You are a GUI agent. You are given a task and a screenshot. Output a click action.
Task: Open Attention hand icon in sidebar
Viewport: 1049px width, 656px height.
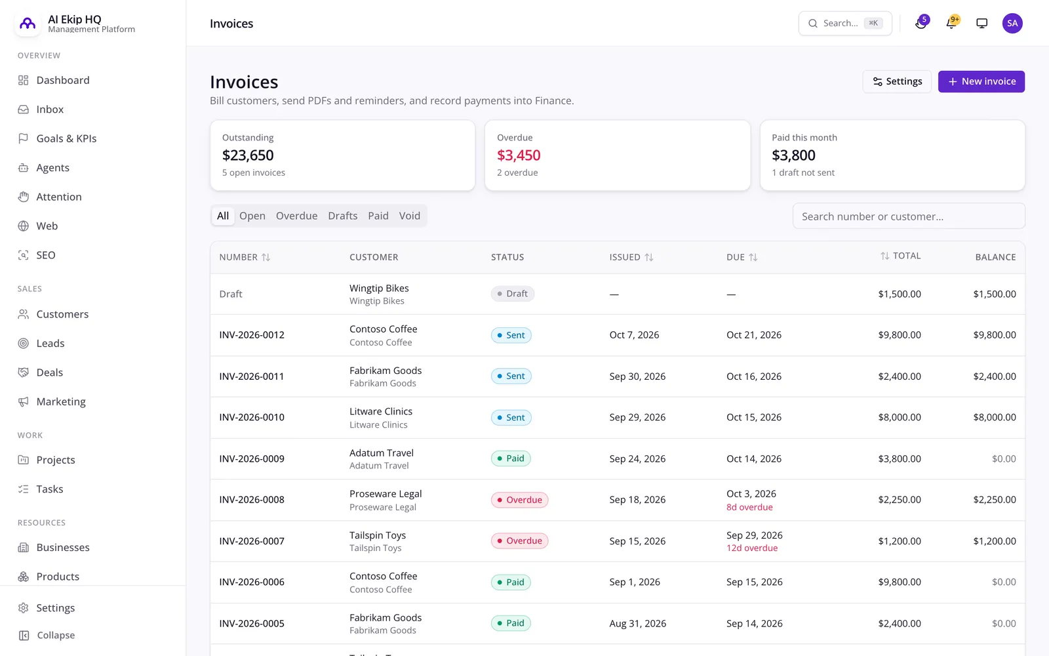[24, 197]
